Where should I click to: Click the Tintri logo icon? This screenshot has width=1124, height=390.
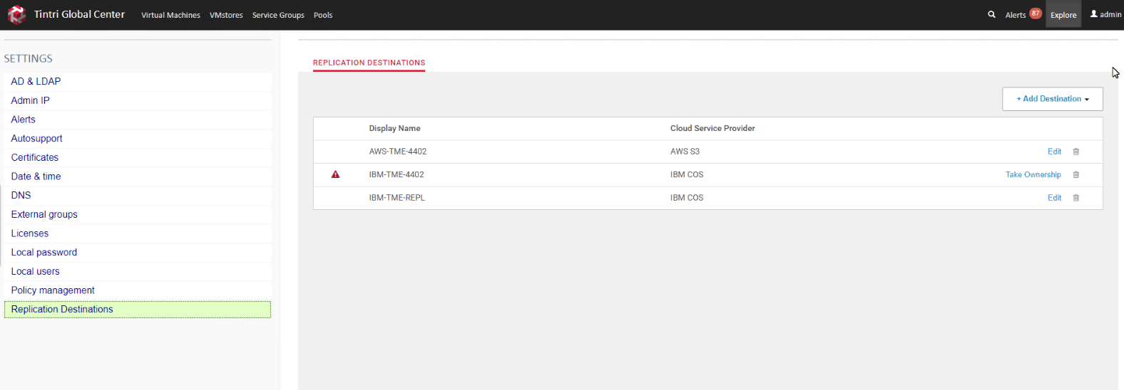tap(16, 14)
